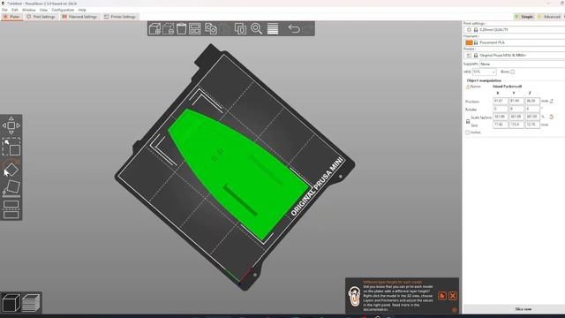Image resolution: width=565 pixels, height=318 pixels.
Task: Click the orange notification hyperlink icon
Action: pos(442,296)
